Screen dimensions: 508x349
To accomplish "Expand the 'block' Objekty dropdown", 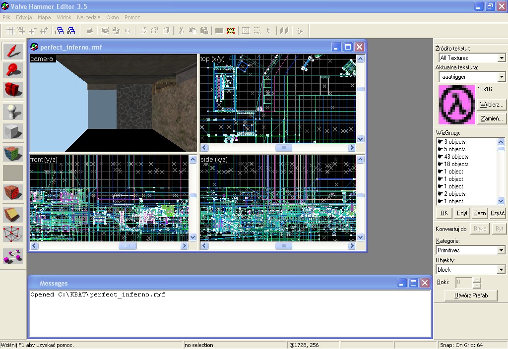I will coord(501,270).
